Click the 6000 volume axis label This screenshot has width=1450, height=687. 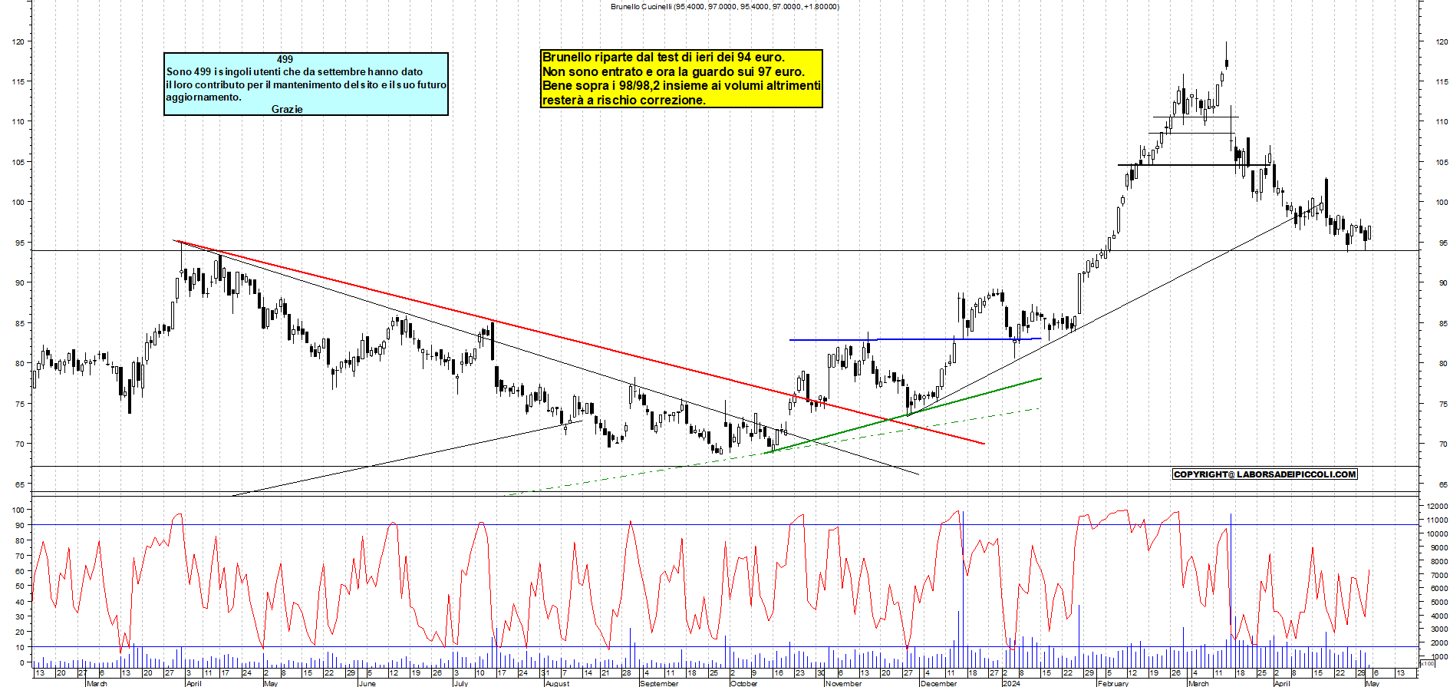(1439, 589)
